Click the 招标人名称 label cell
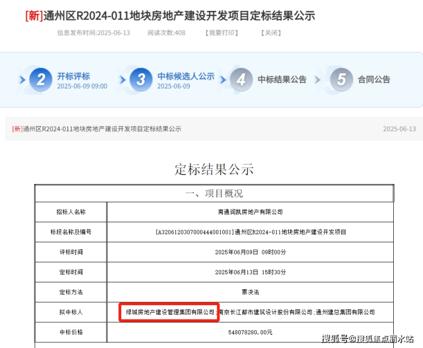The width and height of the screenshot is (423, 348). (71, 212)
